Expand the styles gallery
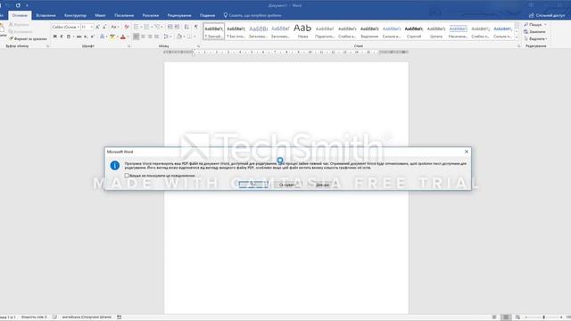This screenshot has width=571, height=321. 517,37
